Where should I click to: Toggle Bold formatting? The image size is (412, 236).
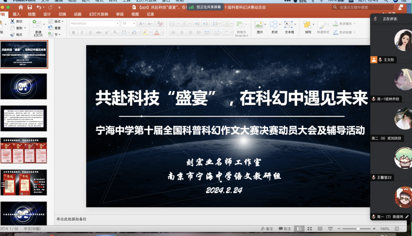(74, 32)
